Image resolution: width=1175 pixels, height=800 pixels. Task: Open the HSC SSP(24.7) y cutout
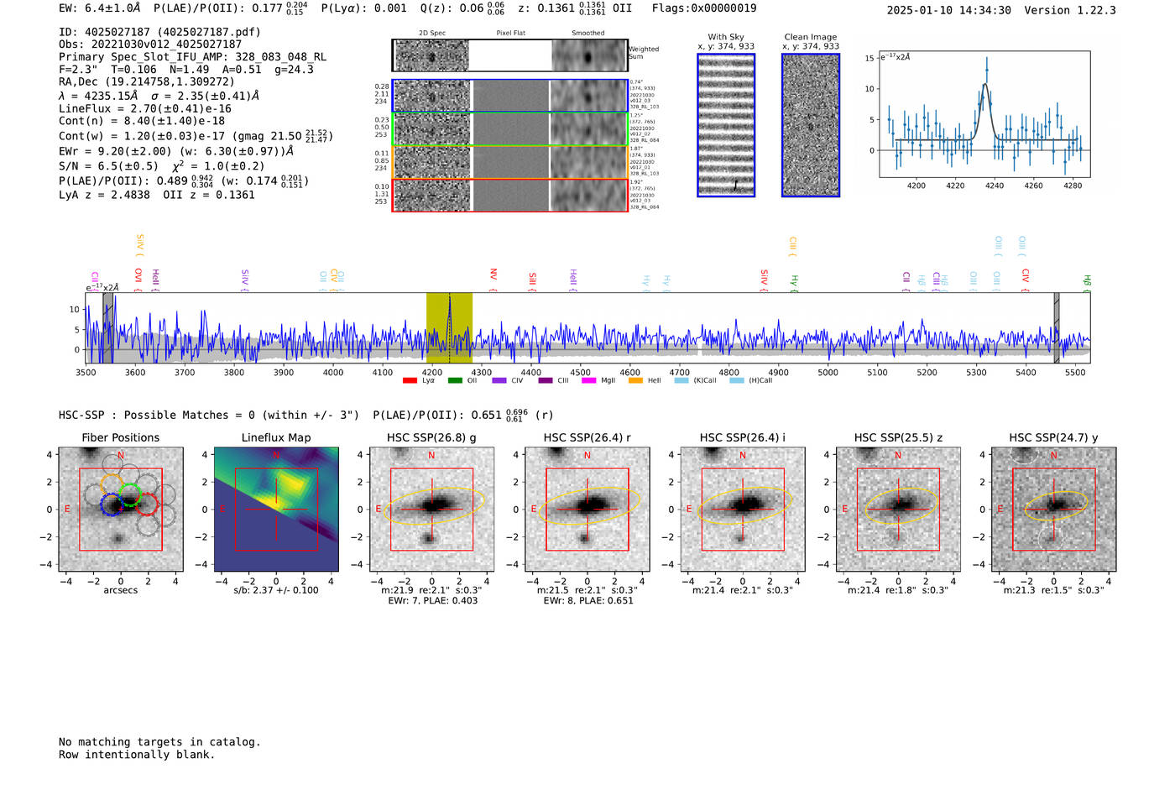pyautogui.click(x=1054, y=509)
